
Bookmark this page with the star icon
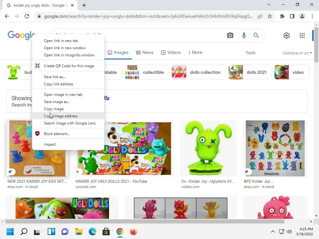tap(270, 16)
